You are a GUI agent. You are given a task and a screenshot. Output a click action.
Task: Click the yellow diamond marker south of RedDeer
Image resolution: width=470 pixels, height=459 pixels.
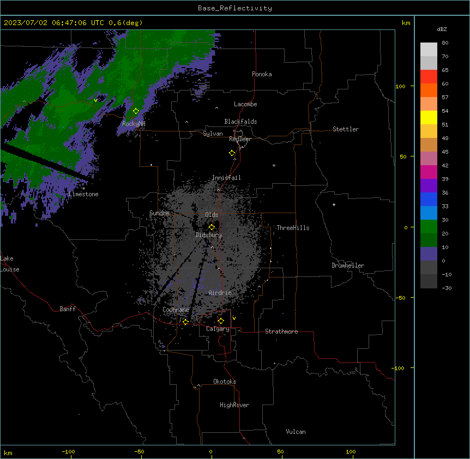(232, 153)
